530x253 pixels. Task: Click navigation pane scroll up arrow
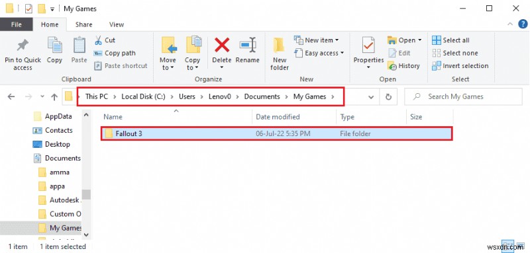click(x=86, y=115)
